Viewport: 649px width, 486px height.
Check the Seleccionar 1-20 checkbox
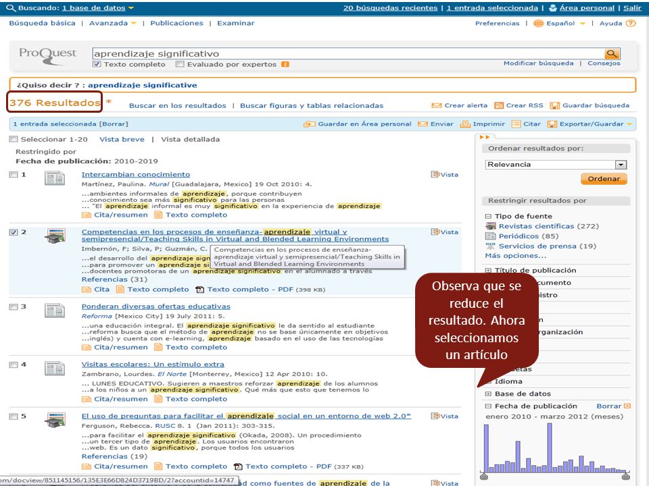coord(14,139)
